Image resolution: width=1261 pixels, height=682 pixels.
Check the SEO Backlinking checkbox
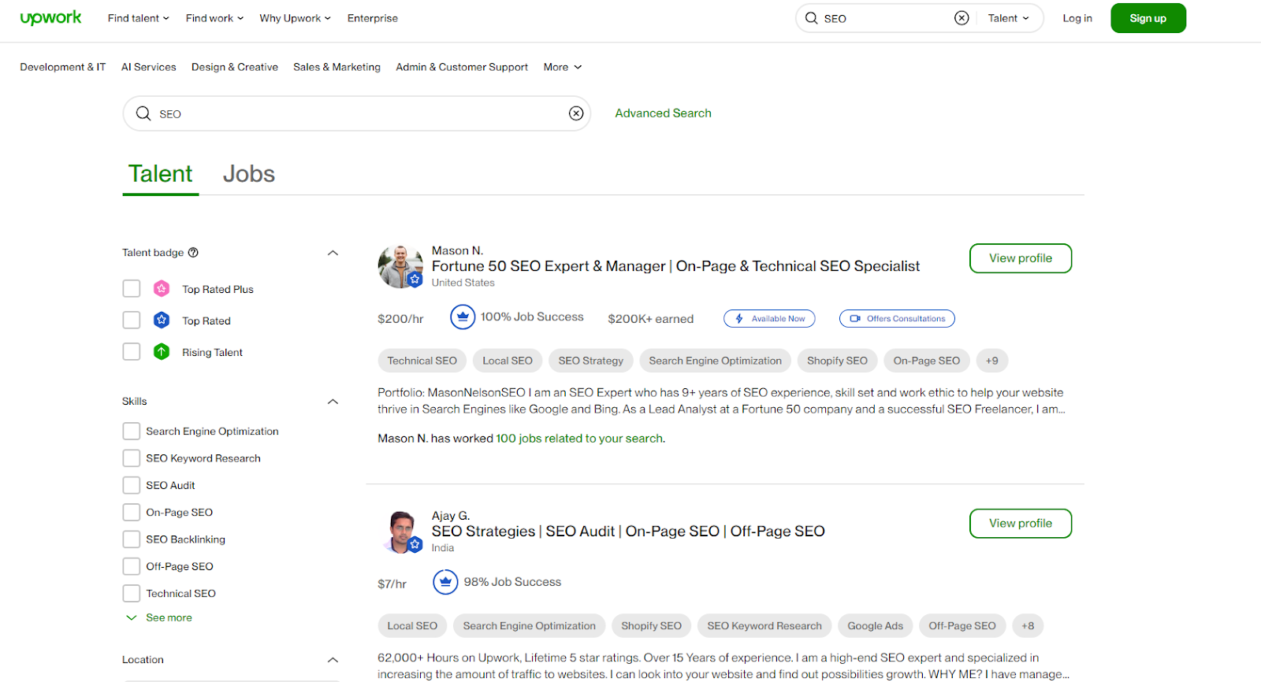(x=132, y=539)
